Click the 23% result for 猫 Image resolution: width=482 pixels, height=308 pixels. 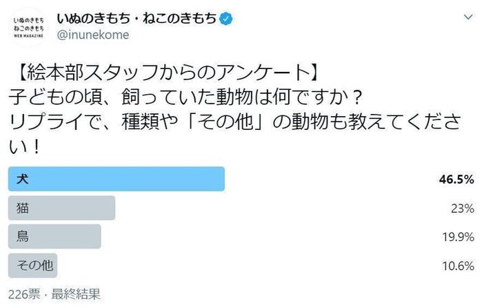coord(463,208)
